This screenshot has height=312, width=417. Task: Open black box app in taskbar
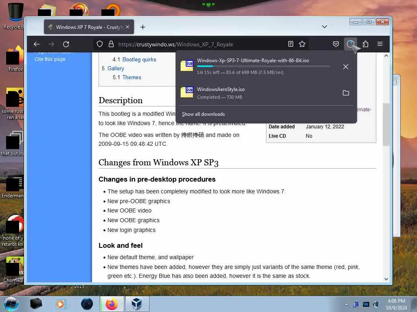point(36,304)
